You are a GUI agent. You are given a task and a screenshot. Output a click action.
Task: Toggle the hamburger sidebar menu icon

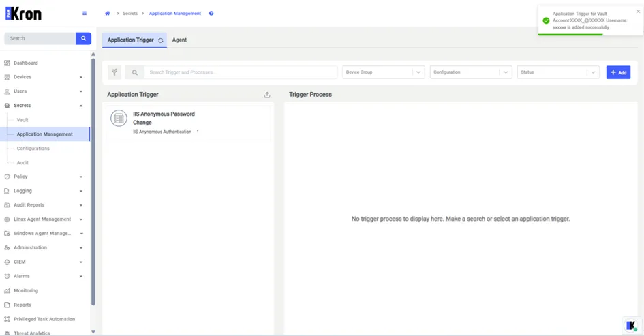[85, 13]
